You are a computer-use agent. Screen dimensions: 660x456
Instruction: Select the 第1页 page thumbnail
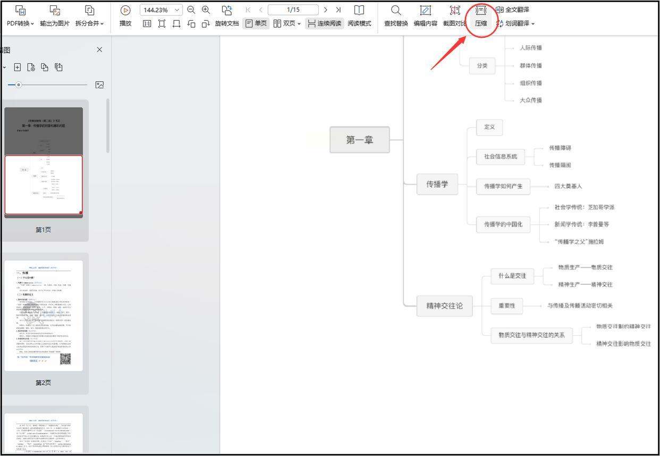pyautogui.click(x=44, y=163)
